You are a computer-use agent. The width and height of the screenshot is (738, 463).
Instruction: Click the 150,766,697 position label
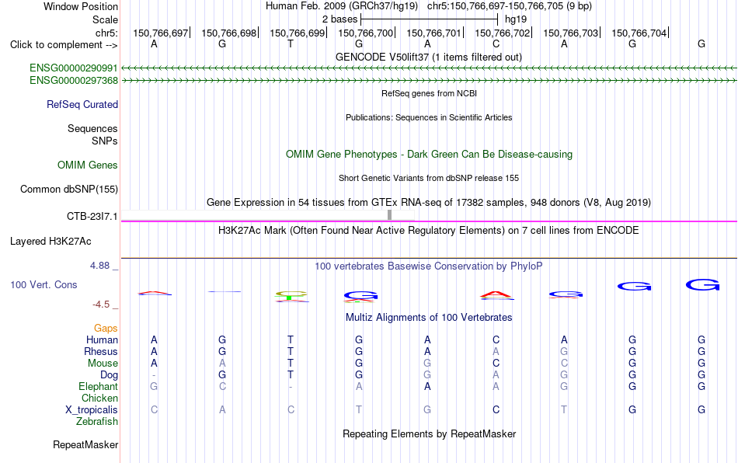click(161, 33)
